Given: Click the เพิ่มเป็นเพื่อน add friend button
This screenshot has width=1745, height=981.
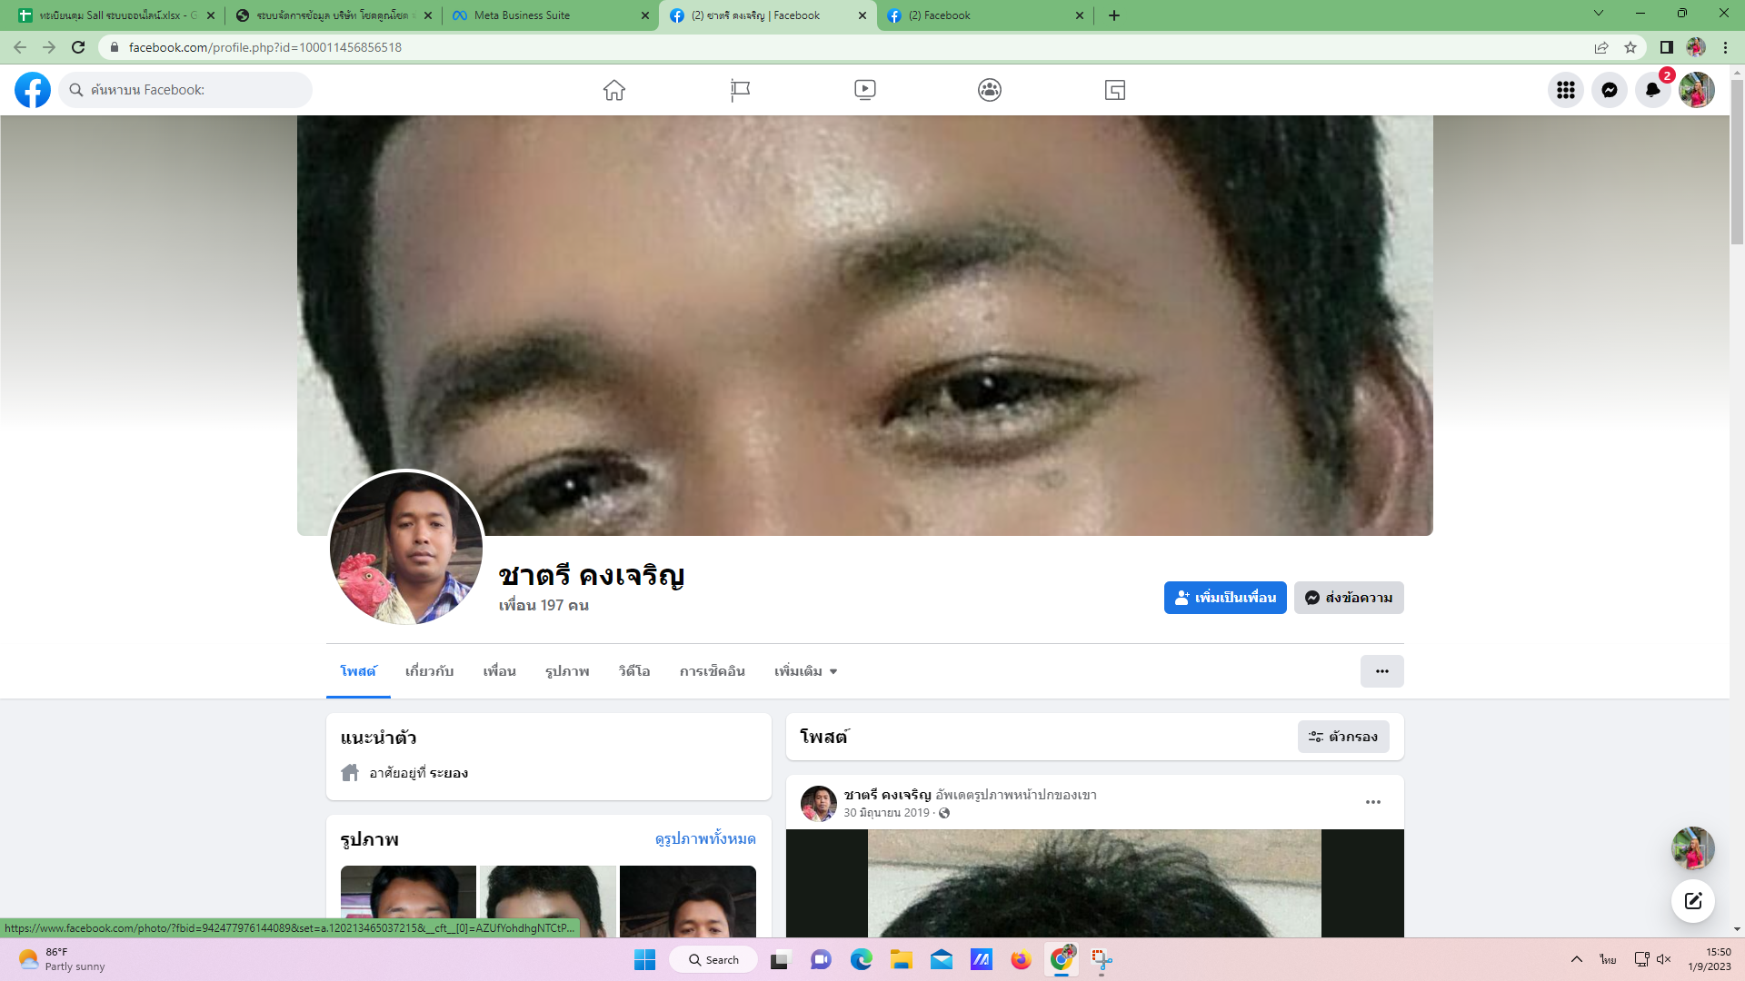Looking at the screenshot, I should click(x=1225, y=598).
